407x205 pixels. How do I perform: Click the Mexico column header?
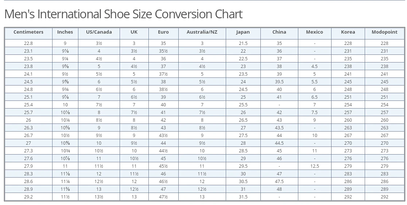tap(314, 32)
